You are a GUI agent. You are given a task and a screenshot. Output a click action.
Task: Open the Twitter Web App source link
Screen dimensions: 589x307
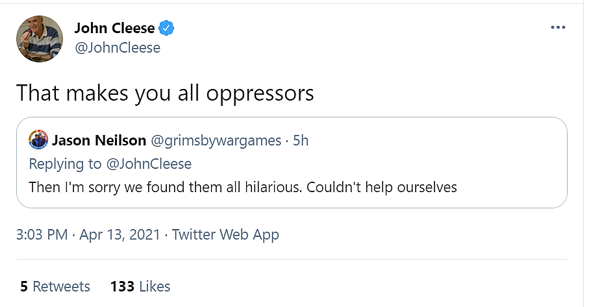225,234
